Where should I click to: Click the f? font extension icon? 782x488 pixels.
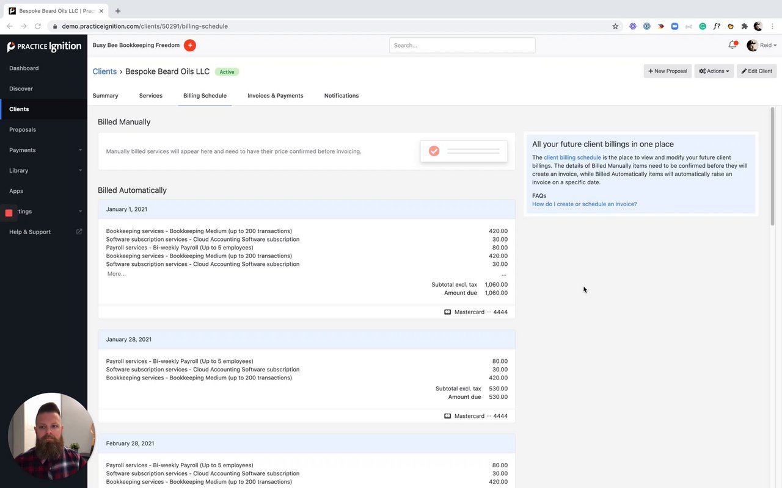point(717,26)
